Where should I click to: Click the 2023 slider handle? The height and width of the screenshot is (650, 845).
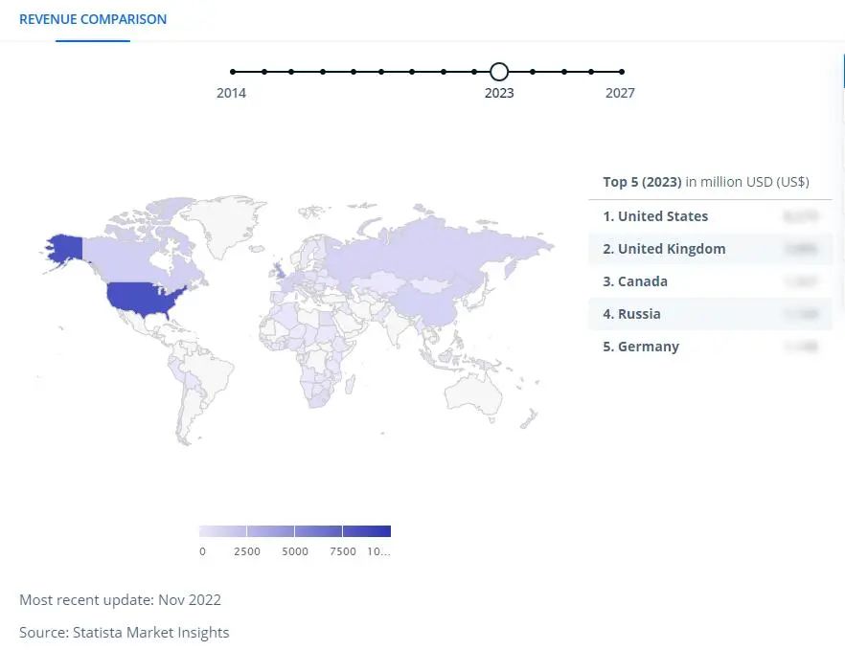(499, 72)
